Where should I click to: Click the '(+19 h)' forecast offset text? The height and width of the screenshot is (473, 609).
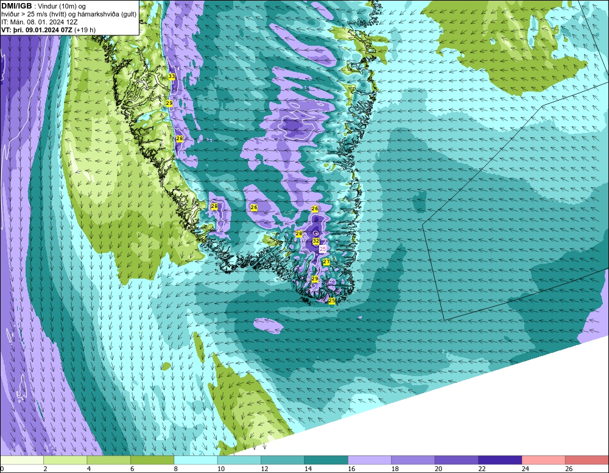tap(85, 30)
